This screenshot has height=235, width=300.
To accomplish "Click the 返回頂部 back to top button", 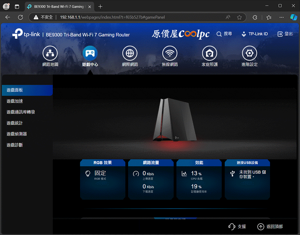I will [270, 227].
